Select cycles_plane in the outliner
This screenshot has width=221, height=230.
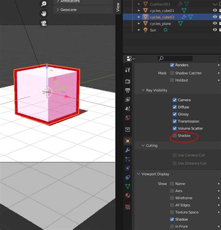coord(160,24)
